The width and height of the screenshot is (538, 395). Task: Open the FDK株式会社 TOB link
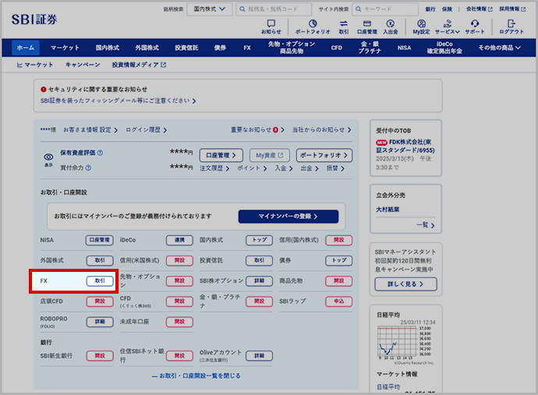[405, 146]
